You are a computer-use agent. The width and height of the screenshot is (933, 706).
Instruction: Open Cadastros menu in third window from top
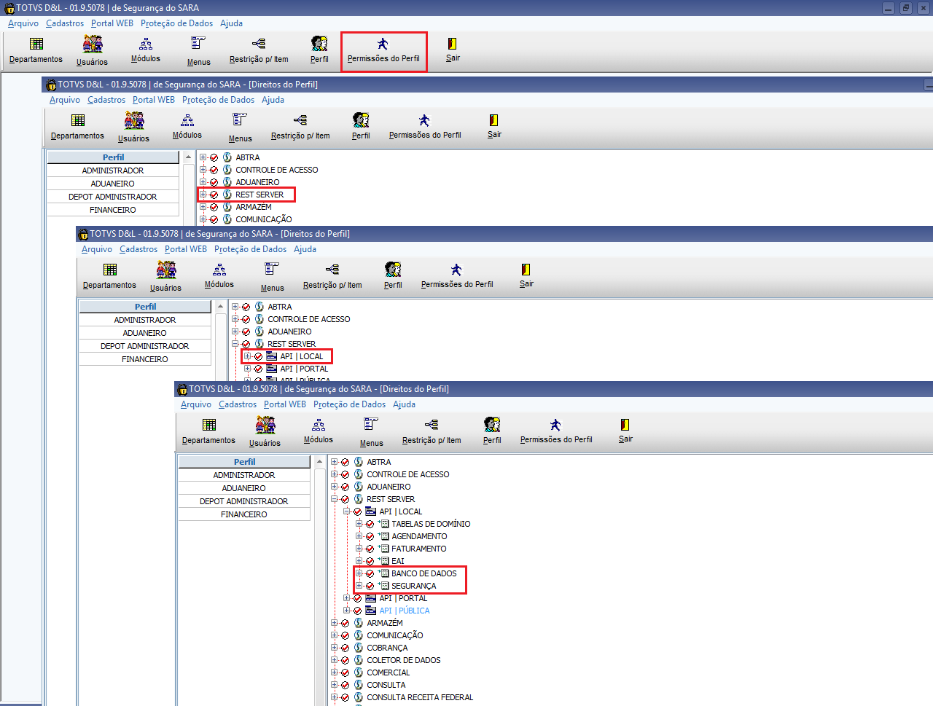(x=138, y=249)
